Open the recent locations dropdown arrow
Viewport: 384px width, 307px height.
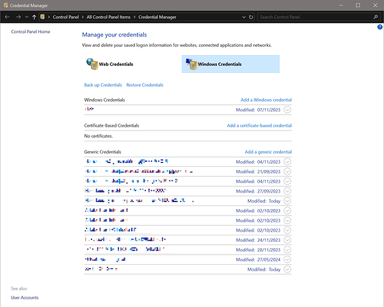[x=27, y=17]
